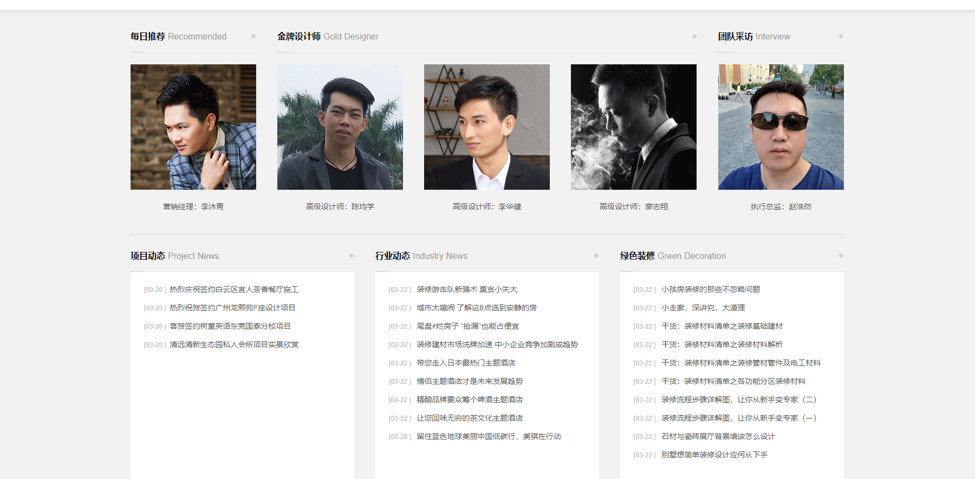The image size is (975, 479).
Task: Open the photo of designer 陈均学
Action: click(340, 127)
